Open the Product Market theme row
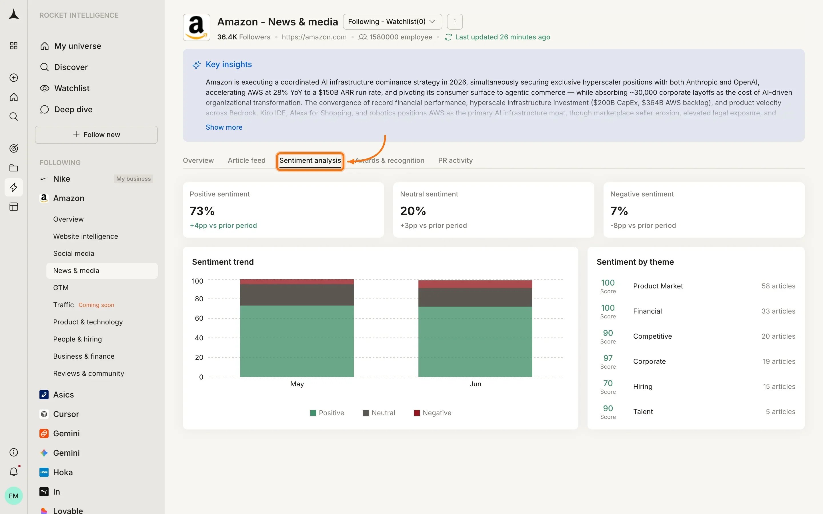This screenshot has height=514, width=823. tap(696, 286)
